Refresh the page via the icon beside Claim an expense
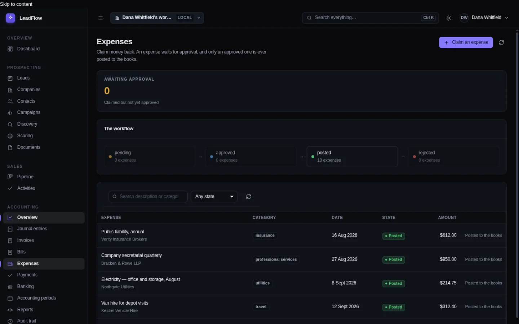The width and height of the screenshot is (519, 324). 501,42
